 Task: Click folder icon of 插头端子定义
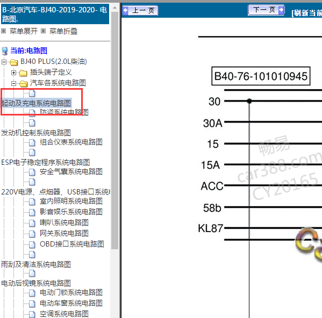[x=23, y=73]
